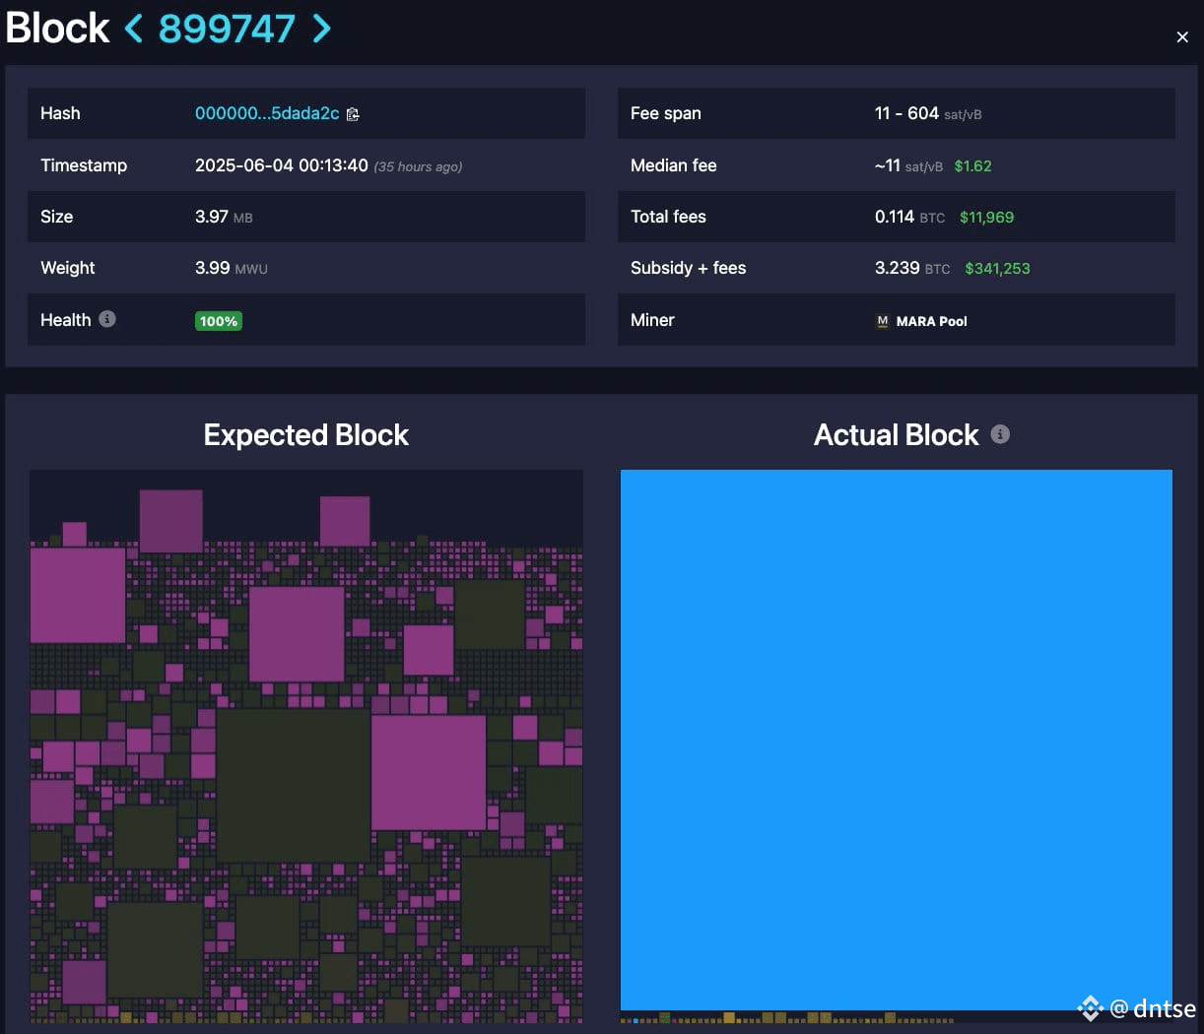
Task: Click the $11,969 total fees value
Action: [x=986, y=217]
